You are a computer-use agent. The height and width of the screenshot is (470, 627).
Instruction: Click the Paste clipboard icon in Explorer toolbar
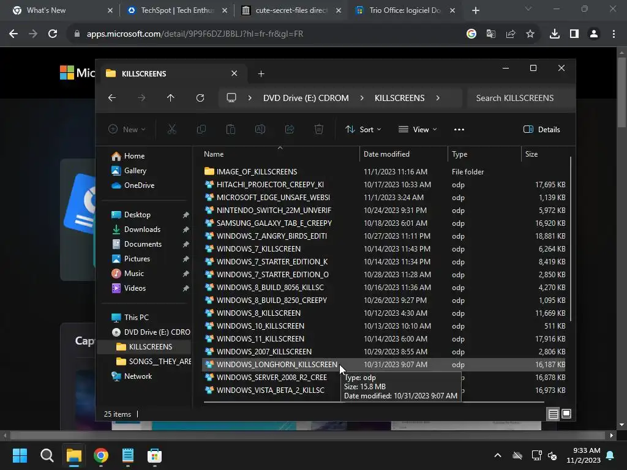coord(231,129)
